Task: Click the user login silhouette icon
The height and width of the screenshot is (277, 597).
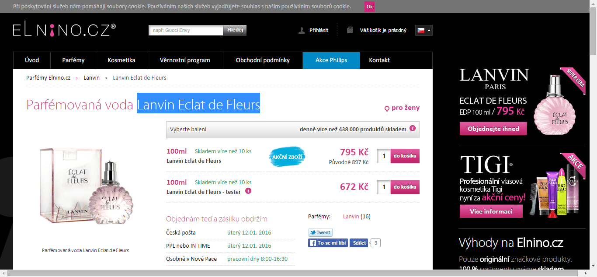Action: [302, 30]
